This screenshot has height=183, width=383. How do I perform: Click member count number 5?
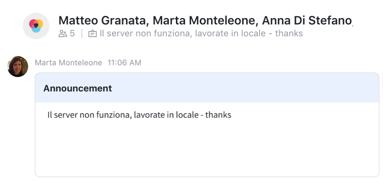(72, 33)
